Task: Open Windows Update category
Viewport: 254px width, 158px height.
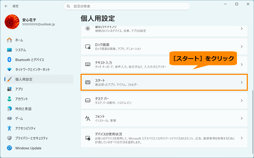Action: tap(39, 148)
